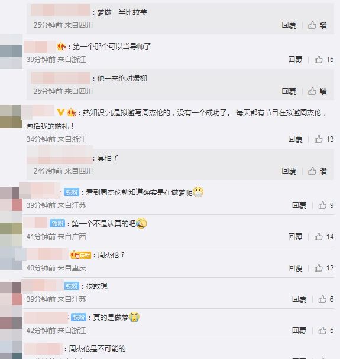The width and height of the screenshot is (340, 359).
Task: Click the orange 铁粉 badge beside 周杰伦？
Action: click(x=85, y=255)
